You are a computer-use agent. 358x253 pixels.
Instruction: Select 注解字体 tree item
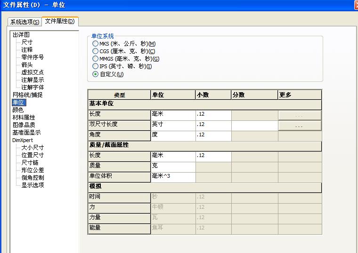pyautogui.click(x=33, y=87)
